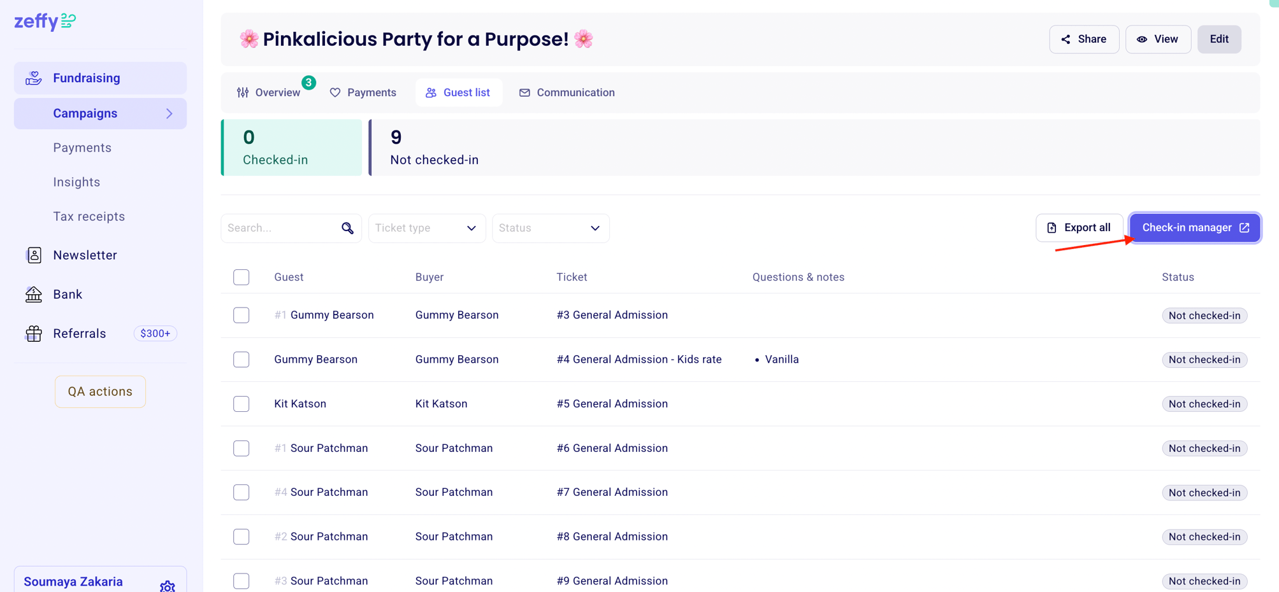
Task: Click the $300+ referrals badge
Action: tap(155, 334)
